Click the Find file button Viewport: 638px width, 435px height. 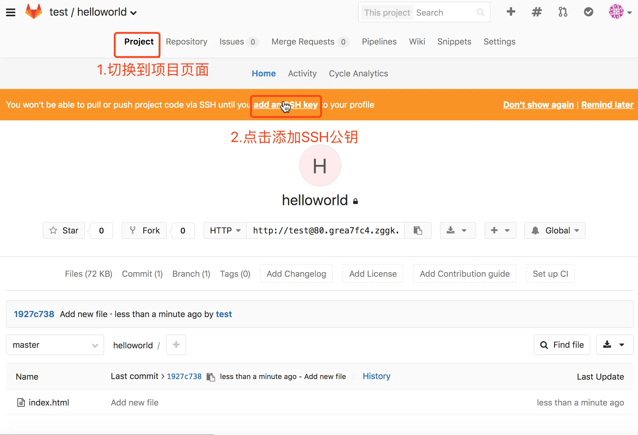(562, 345)
